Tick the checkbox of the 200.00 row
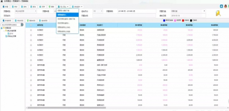This screenshot has width=229, height=111. pyautogui.click(x=31, y=85)
